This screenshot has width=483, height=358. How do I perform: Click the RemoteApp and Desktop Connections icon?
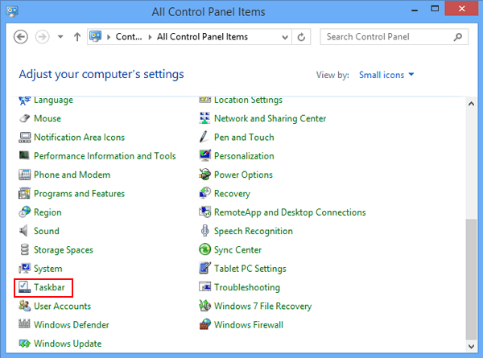pos(204,212)
